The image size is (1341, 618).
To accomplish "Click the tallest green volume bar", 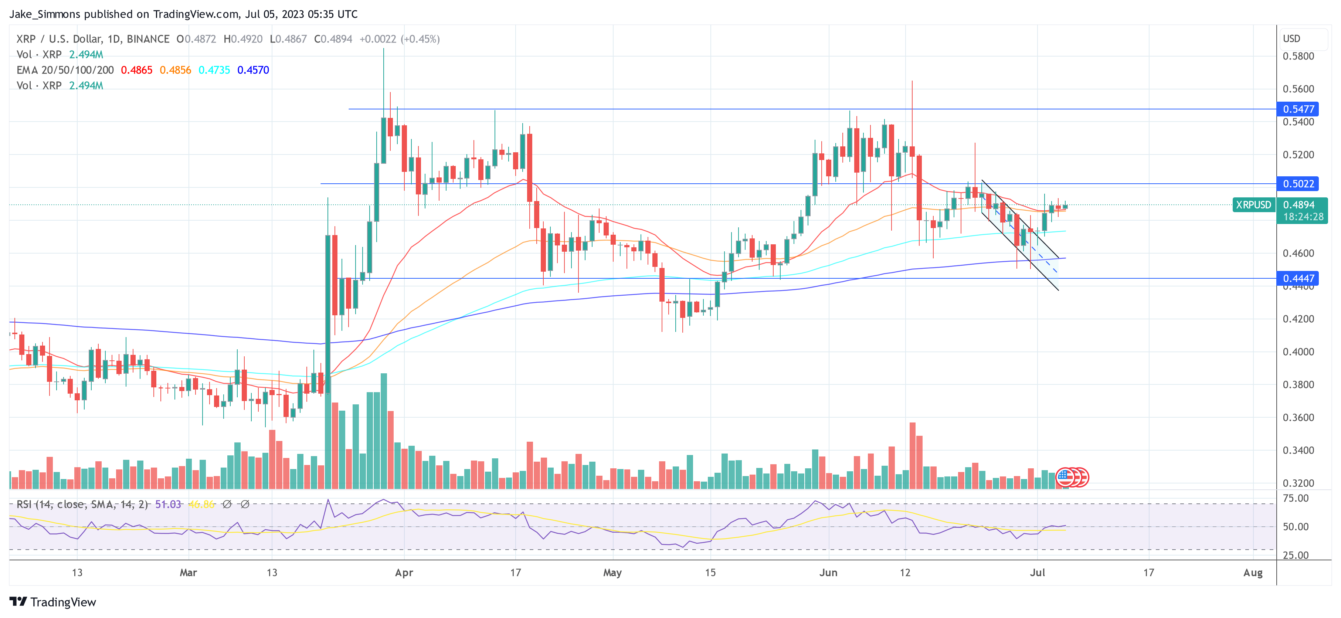I will 384,431.
